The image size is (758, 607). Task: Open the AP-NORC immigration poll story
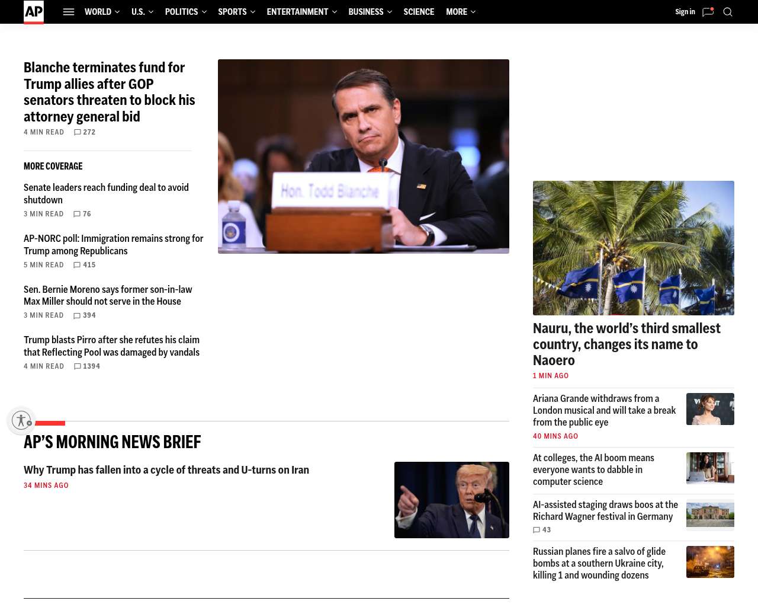114,245
